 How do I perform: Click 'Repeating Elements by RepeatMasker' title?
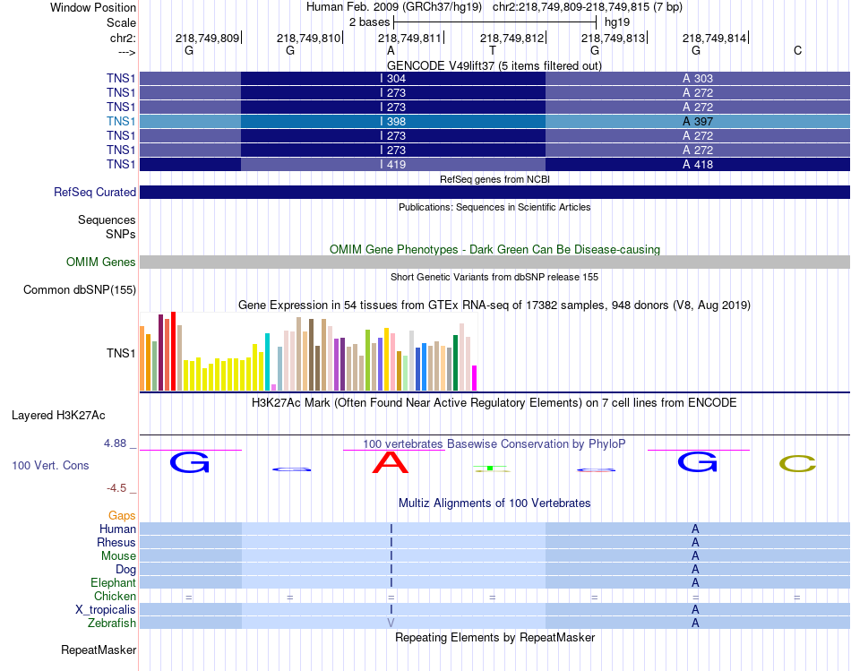[494, 637]
